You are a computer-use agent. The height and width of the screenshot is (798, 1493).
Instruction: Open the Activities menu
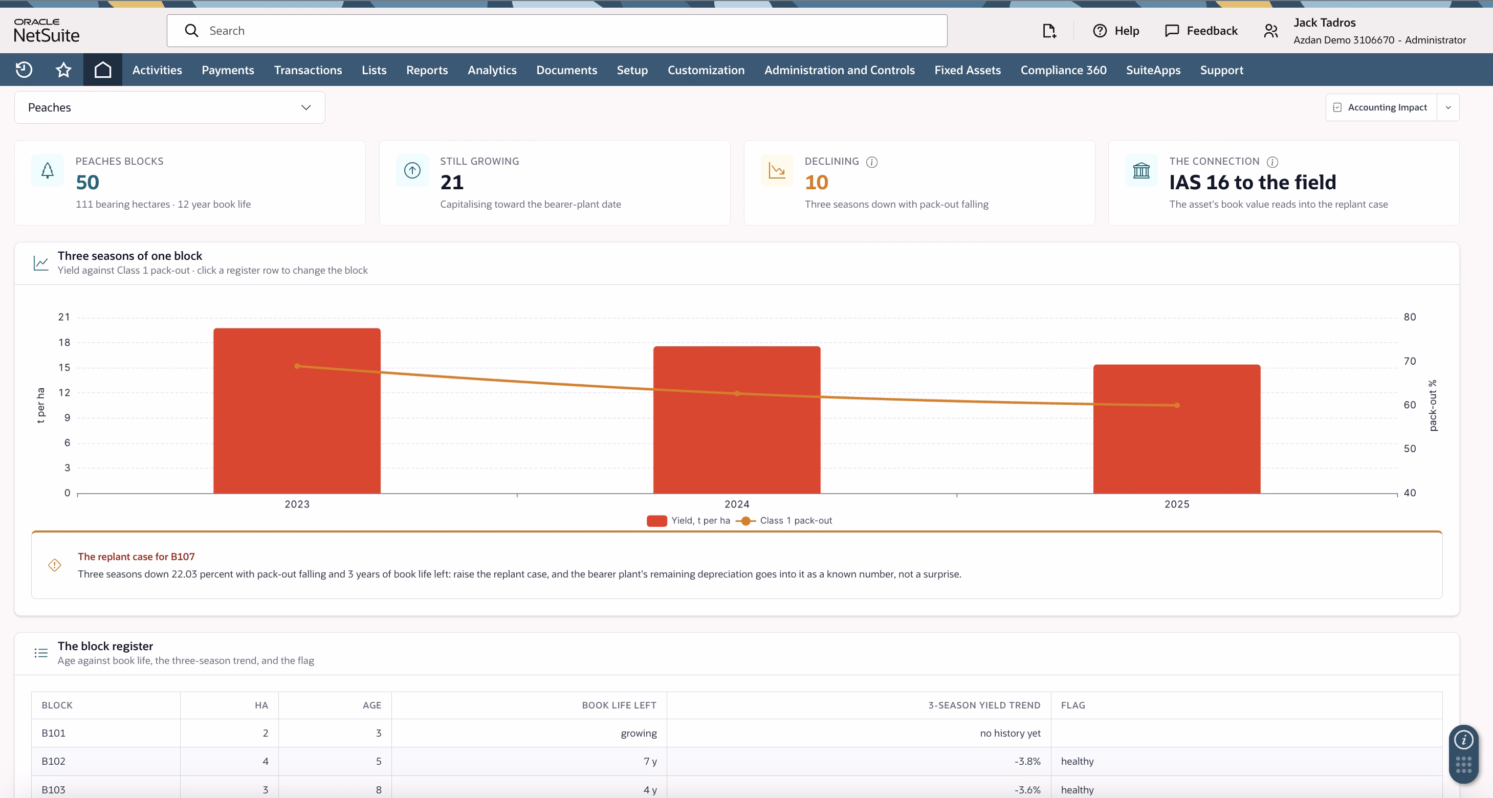[x=157, y=70]
